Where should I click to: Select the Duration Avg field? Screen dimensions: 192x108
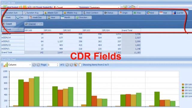(33, 13)
